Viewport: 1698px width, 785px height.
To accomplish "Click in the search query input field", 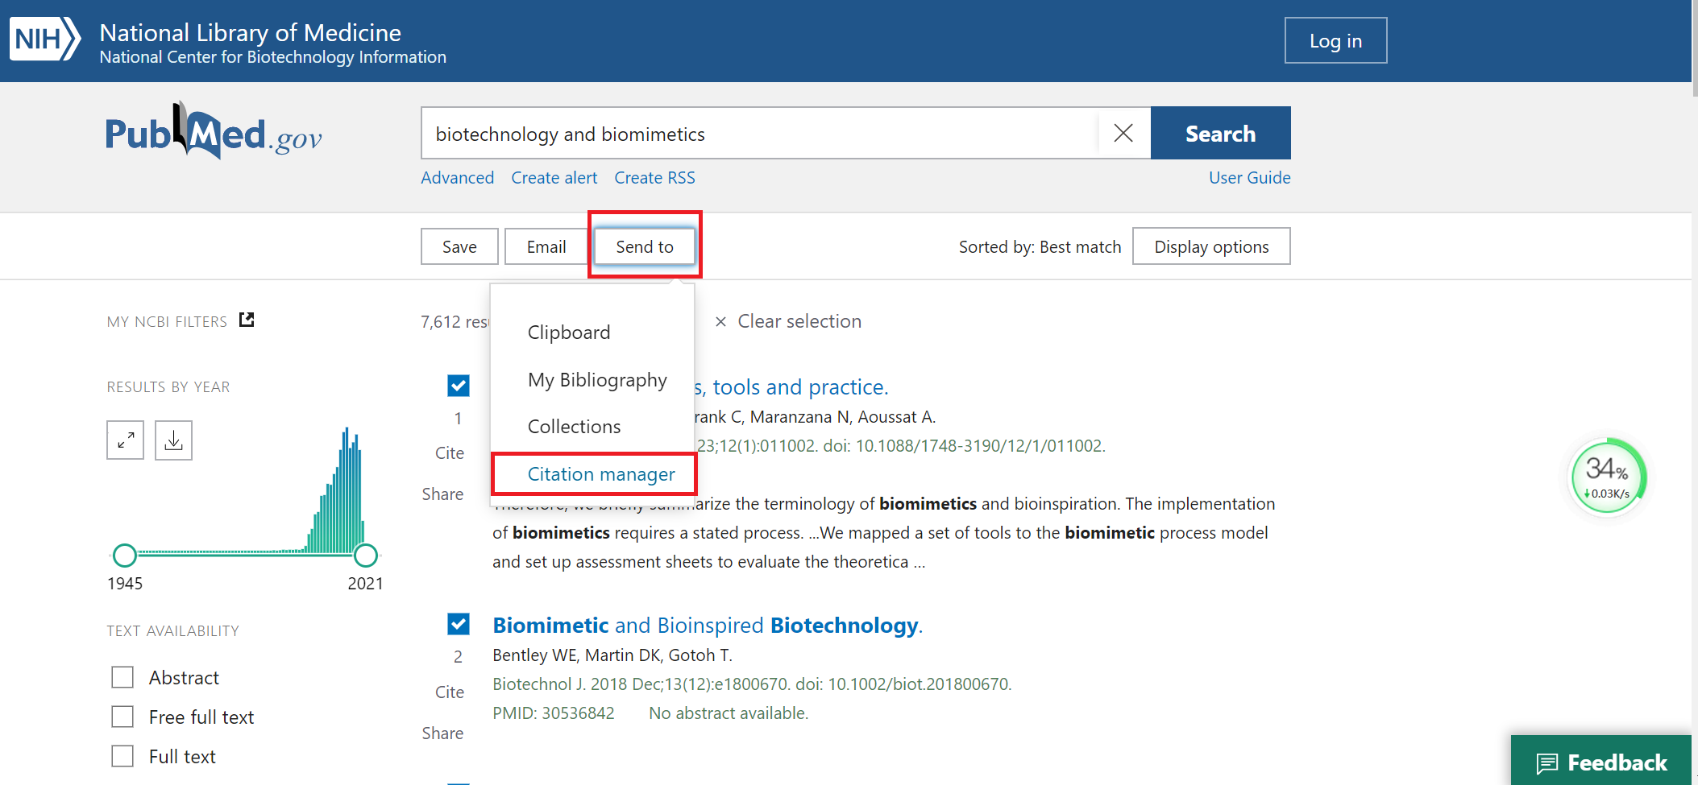I will click(x=760, y=133).
